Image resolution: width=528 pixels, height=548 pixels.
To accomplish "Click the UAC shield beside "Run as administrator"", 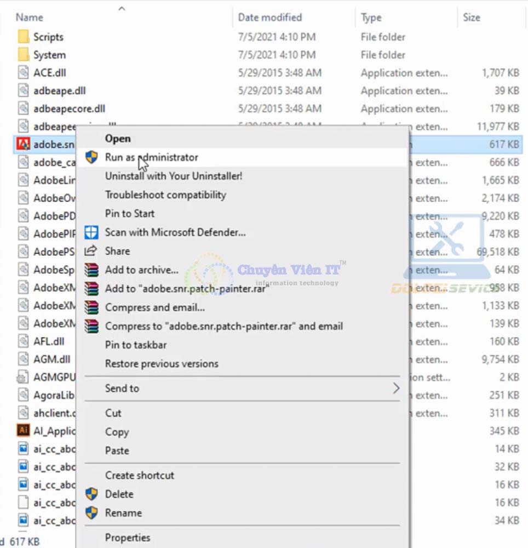I will click(x=90, y=157).
